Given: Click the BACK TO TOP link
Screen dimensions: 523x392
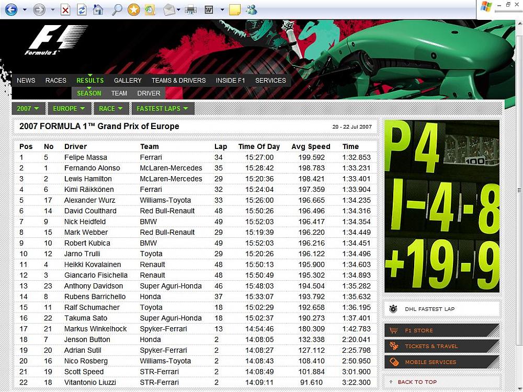Looking at the screenshot, I should click(417, 382).
